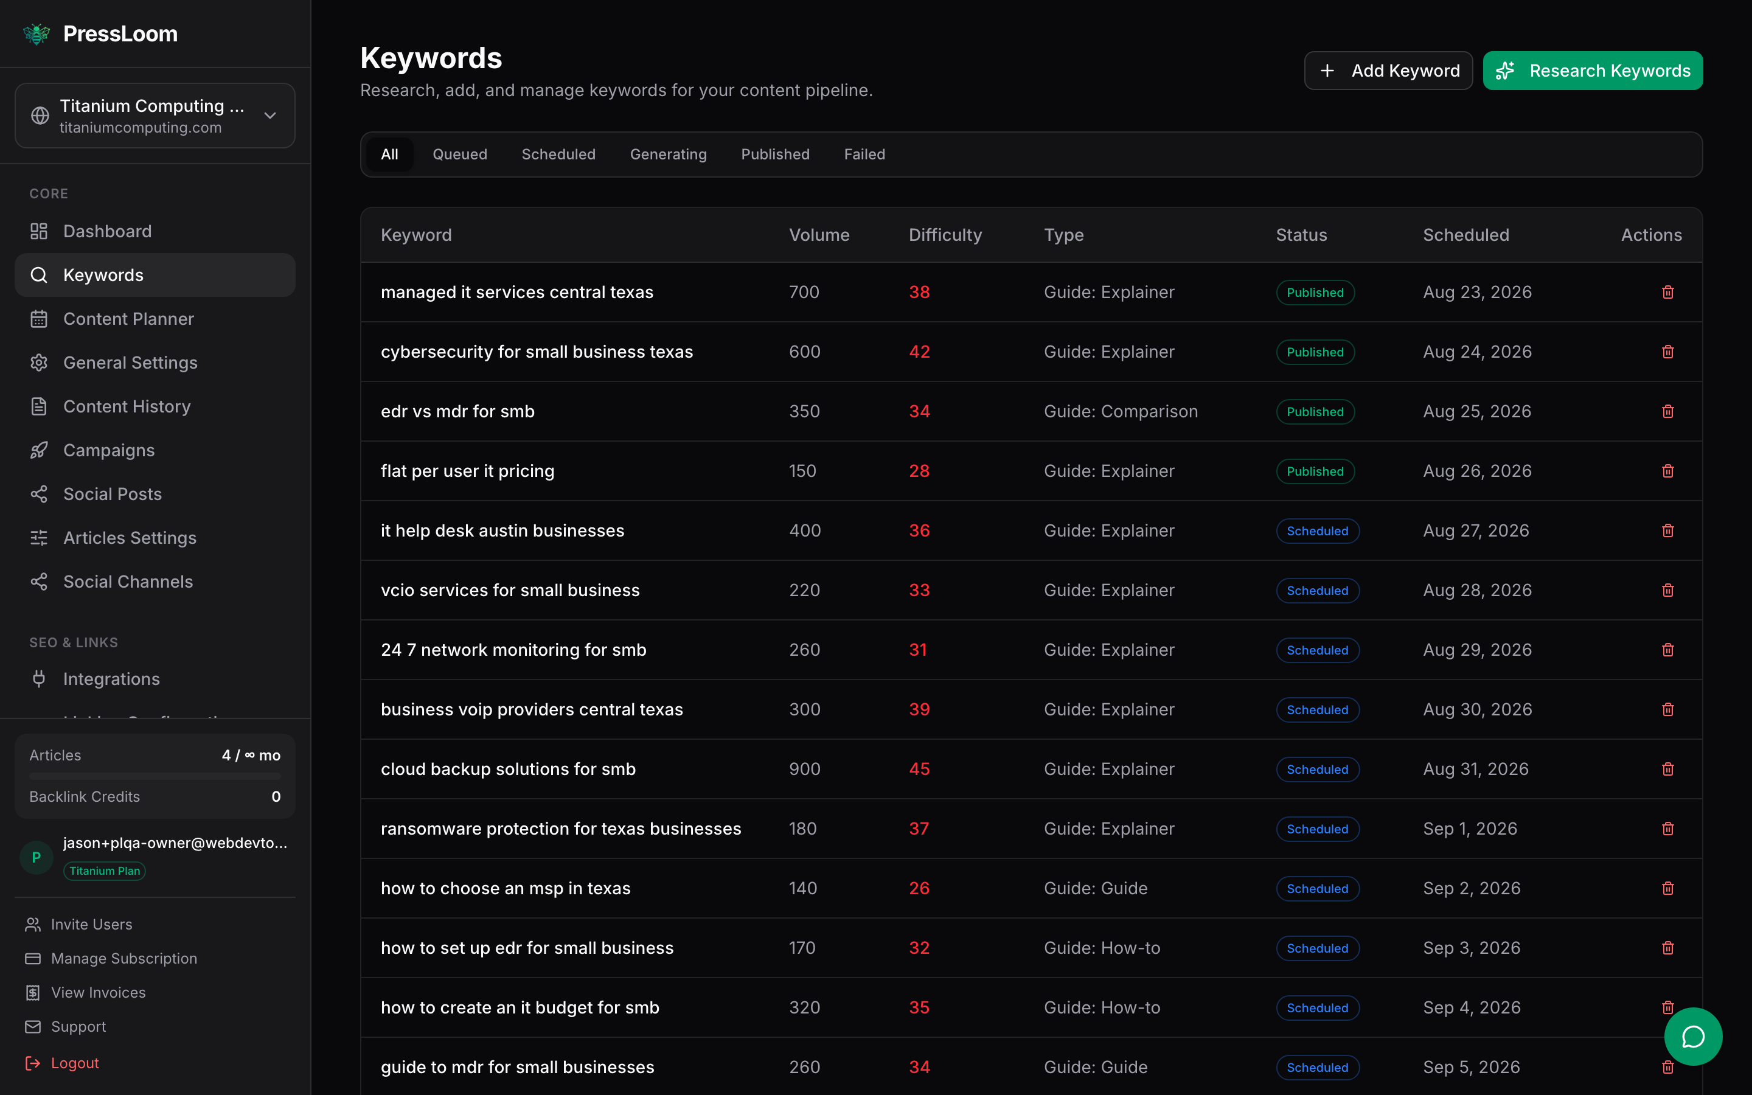Delete 'ransomware protection for texas businesses' keyword
This screenshot has width=1752, height=1095.
[x=1668, y=829]
